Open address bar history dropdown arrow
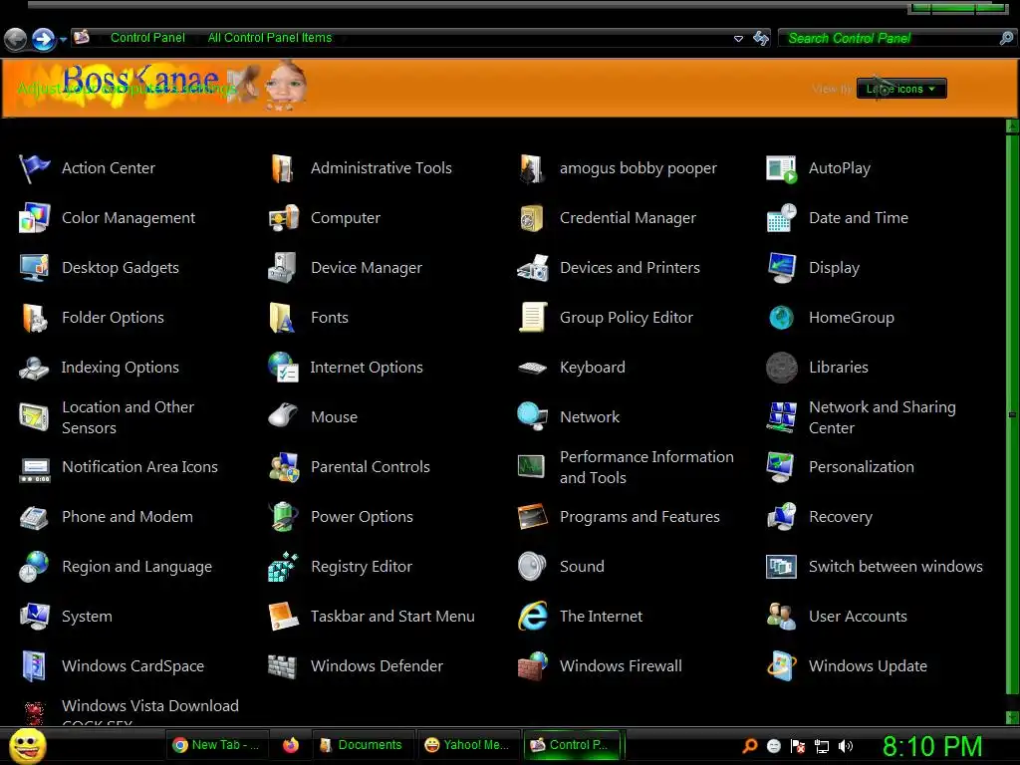This screenshot has height=765, width=1020. point(738,39)
